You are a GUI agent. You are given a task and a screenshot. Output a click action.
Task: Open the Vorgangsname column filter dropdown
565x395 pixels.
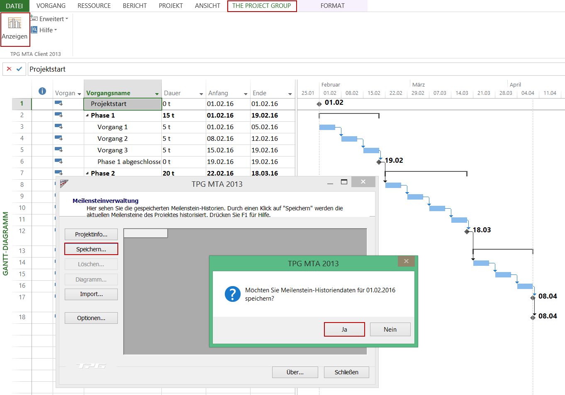pyautogui.click(x=157, y=94)
